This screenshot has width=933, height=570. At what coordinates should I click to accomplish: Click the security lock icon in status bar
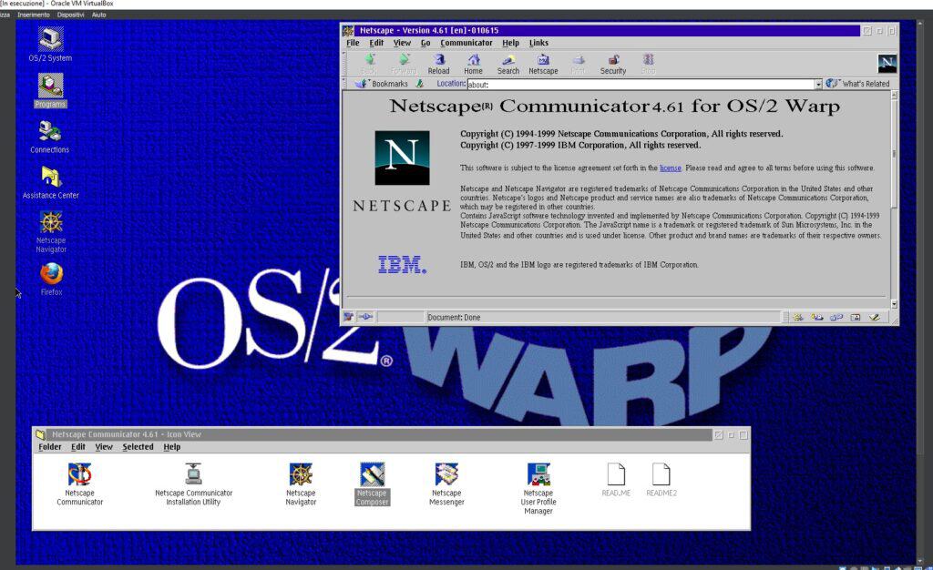[x=349, y=317]
